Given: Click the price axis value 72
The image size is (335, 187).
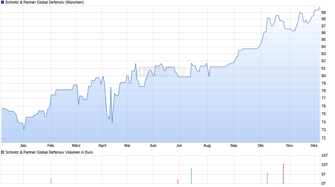Looking at the screenshot, I should pyautogui.click(x=324, y=138).
